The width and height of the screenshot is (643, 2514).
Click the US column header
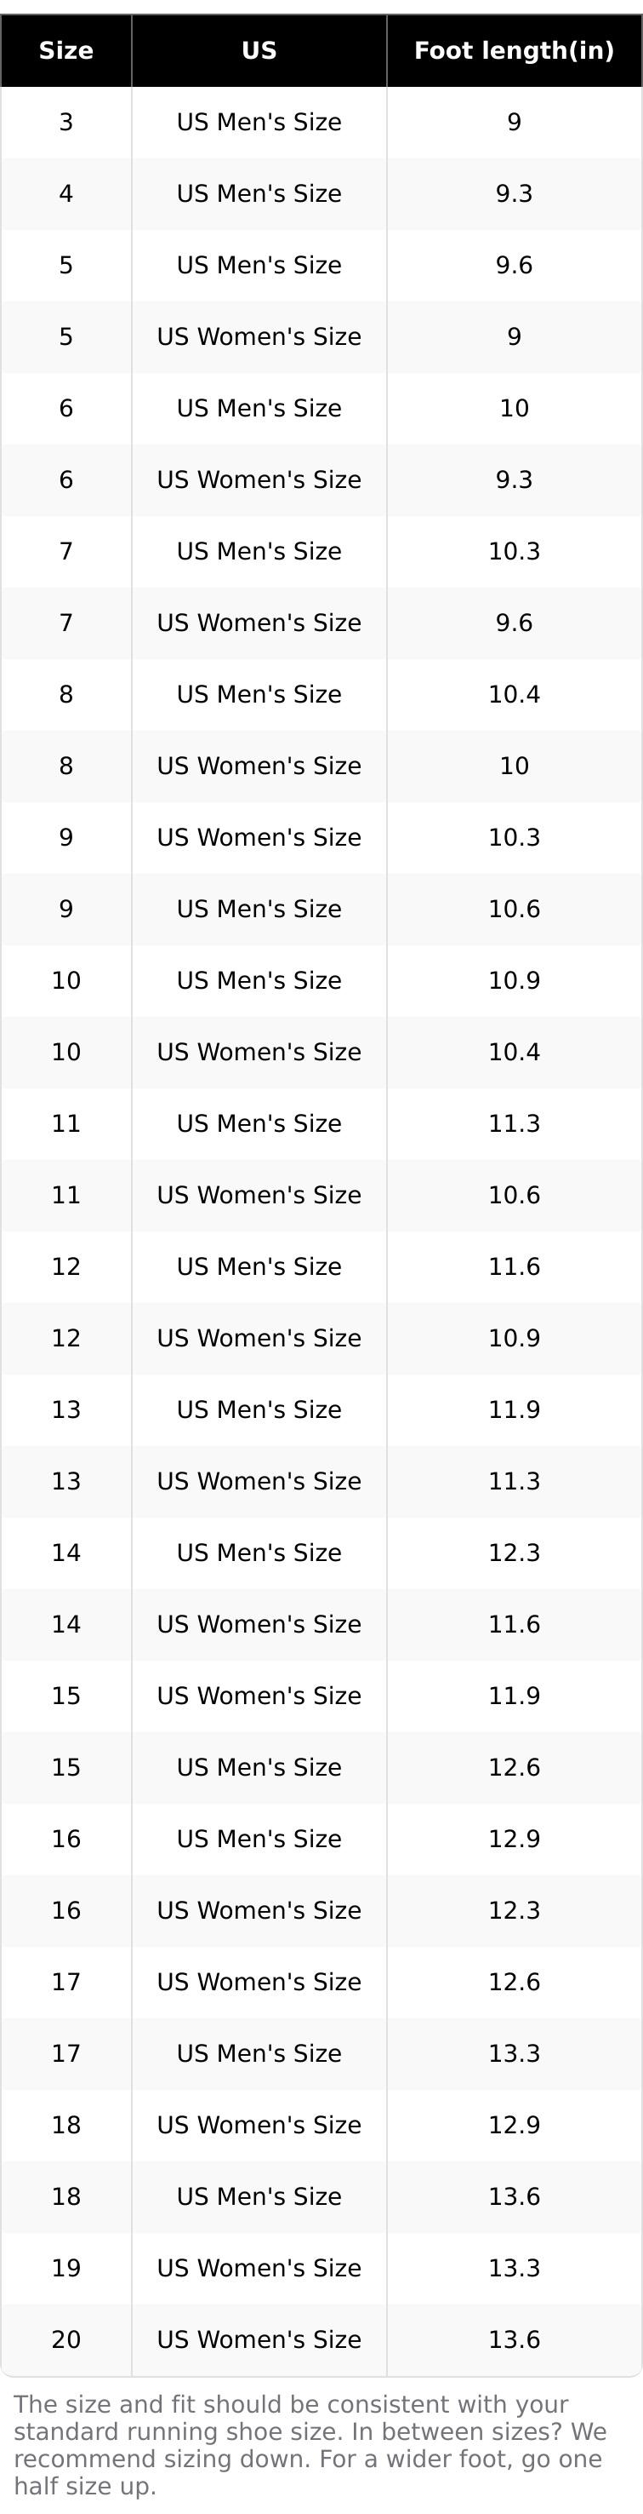click(259, 51)
